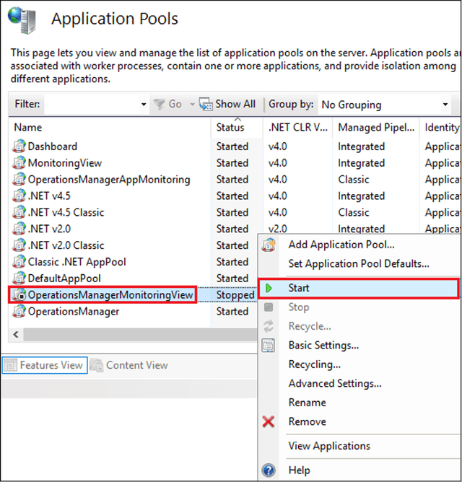This screenshot has width=462, height=482.
Task: Select the Classic .NET AppPool name
Action: (x=77, y=262)
